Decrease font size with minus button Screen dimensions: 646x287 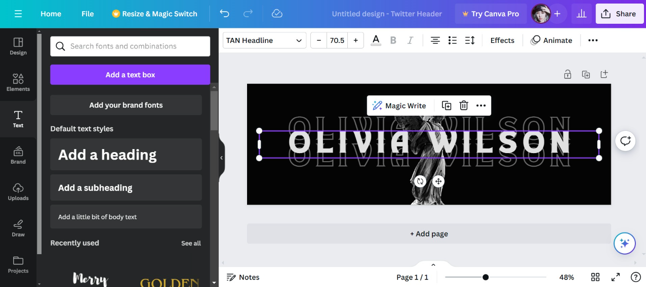tap(319, 40)
